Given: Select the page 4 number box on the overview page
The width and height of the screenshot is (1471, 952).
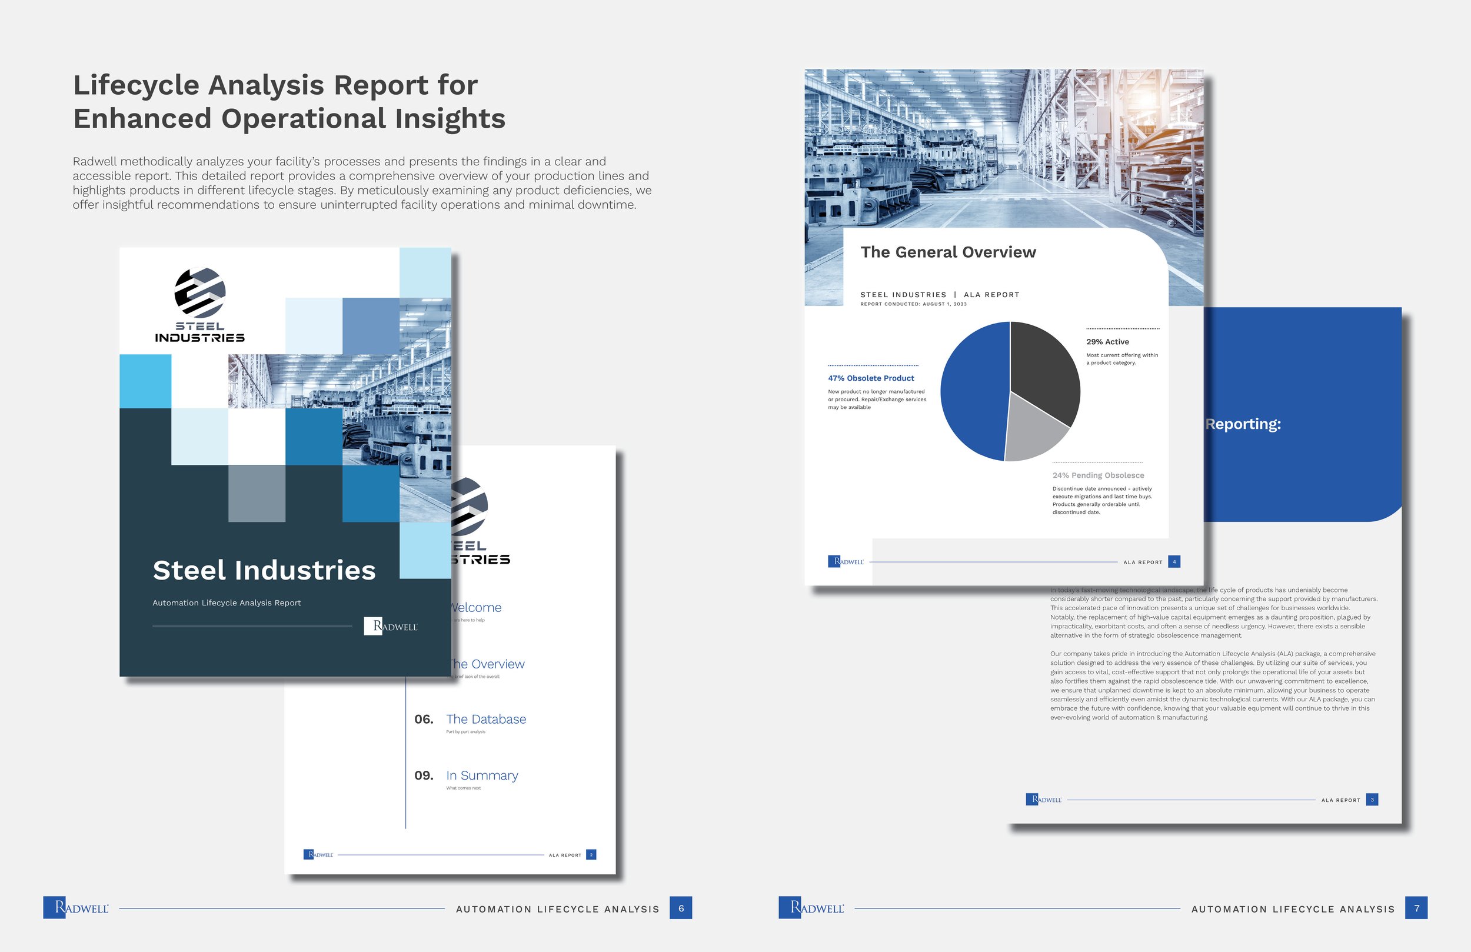Looking at the screenshot, I should 1174,561.
